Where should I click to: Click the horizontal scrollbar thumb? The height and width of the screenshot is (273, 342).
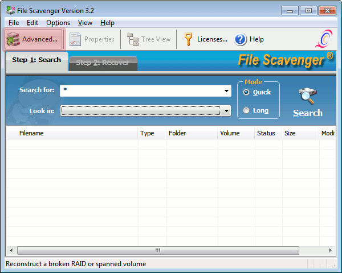(158, 251)
